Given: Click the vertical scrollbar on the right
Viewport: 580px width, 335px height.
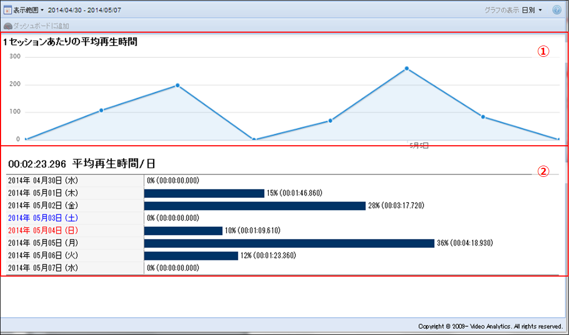Looking at the screenshot, I should point(567,161).
